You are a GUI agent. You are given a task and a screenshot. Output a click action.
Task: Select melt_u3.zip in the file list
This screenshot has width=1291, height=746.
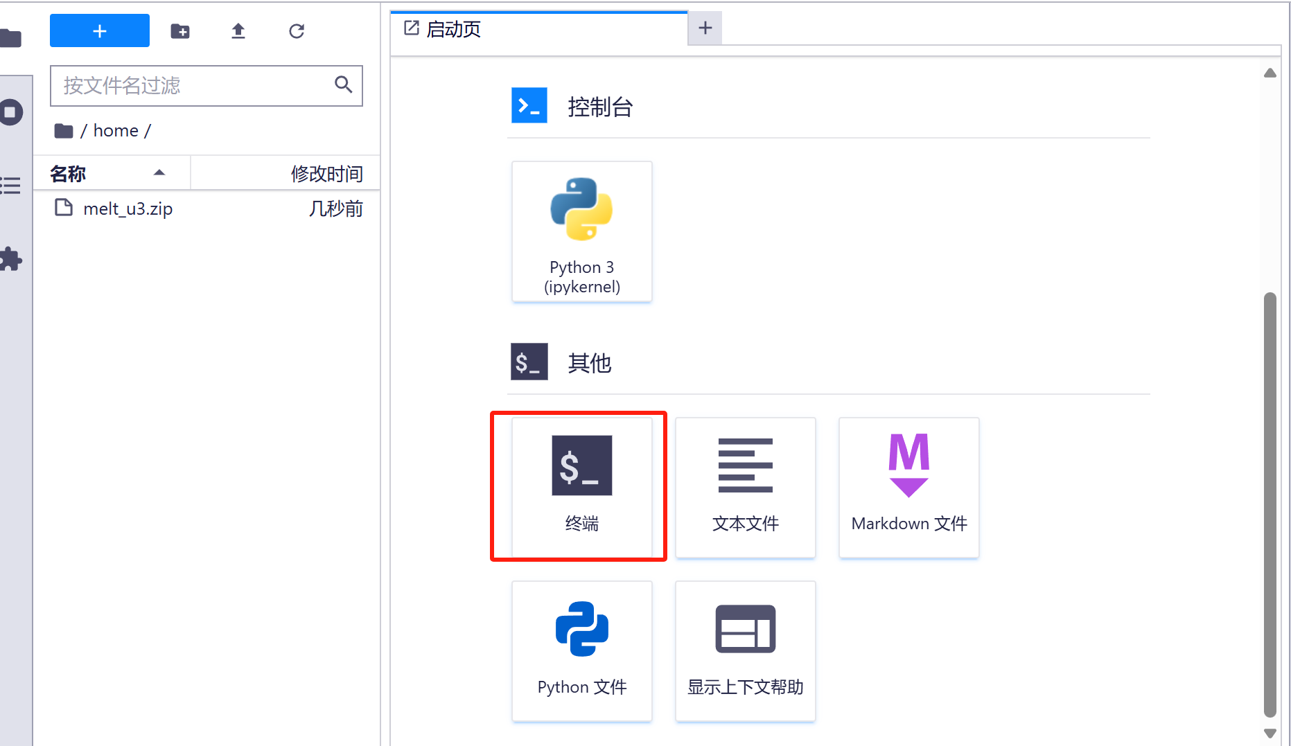tap(128, 208)
